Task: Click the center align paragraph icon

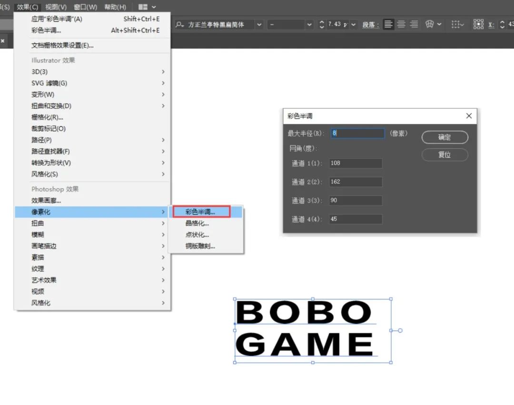Action: pyautogui.click(x=401, y=24)
